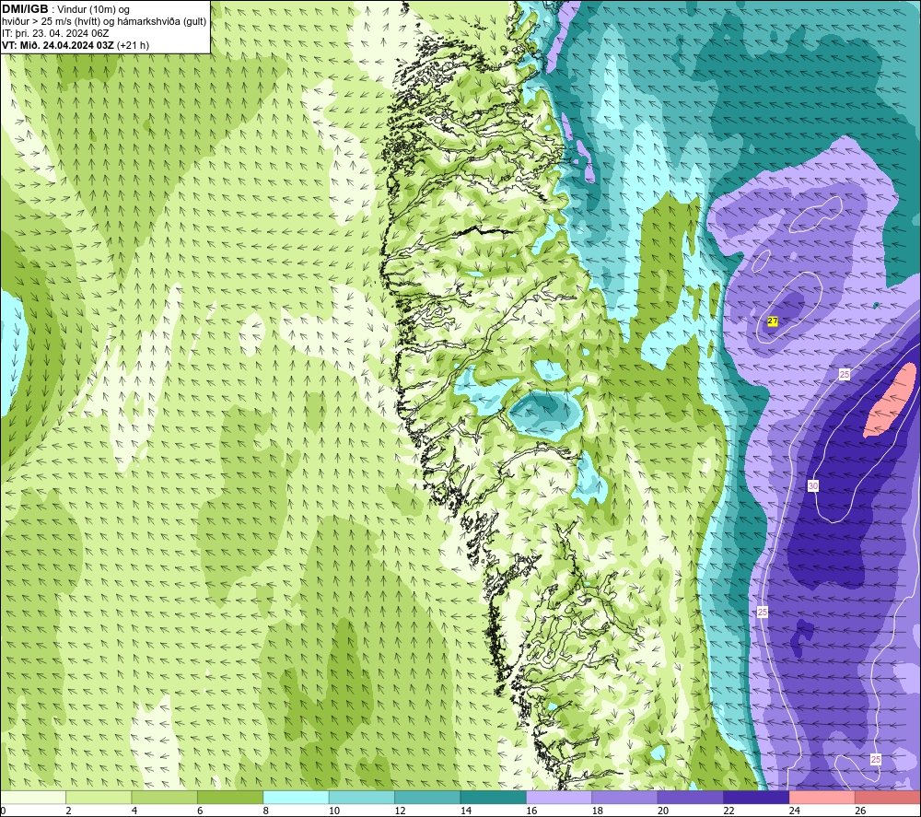
Task: Pick the 2–4 m/s light green swatch
Action: click(99, 797)
